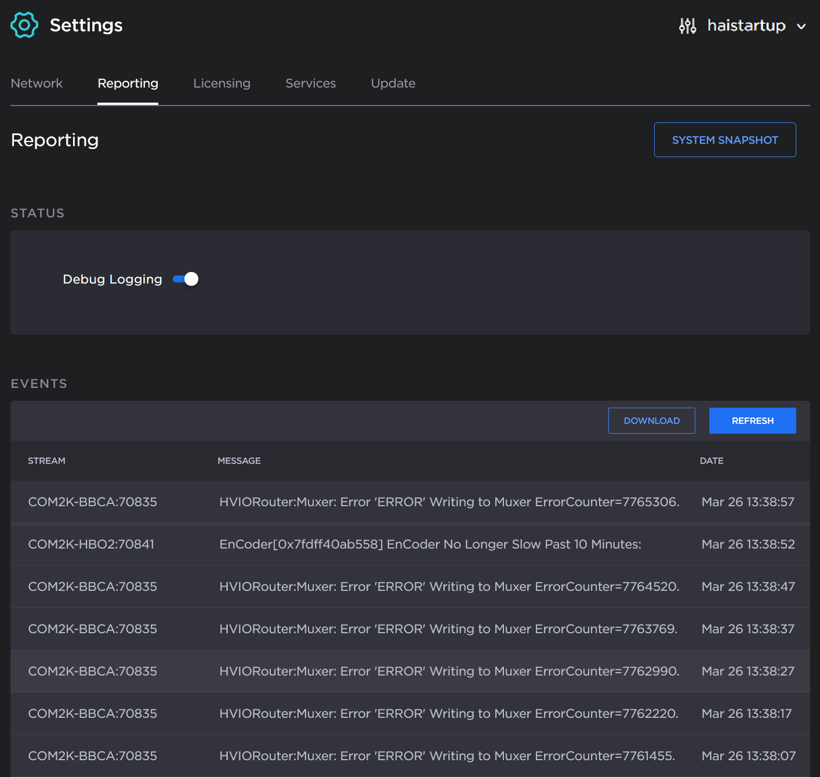Open the Update tab
820x777 pixels.
393,83
